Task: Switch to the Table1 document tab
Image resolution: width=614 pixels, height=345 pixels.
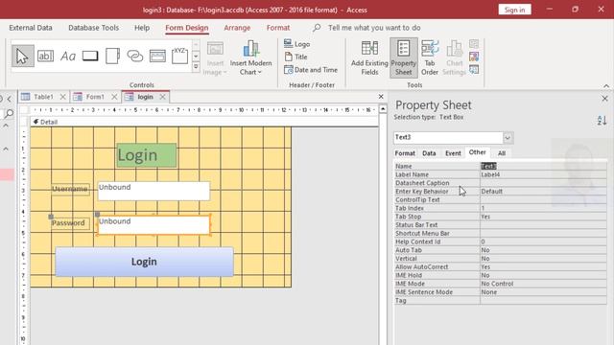Action: (x=43, y=97)
